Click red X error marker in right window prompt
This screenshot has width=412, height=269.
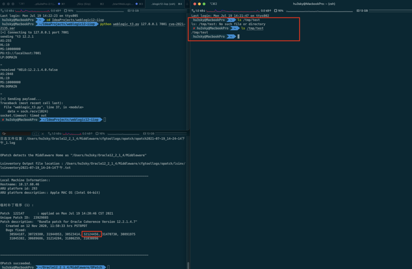point(194,28)
